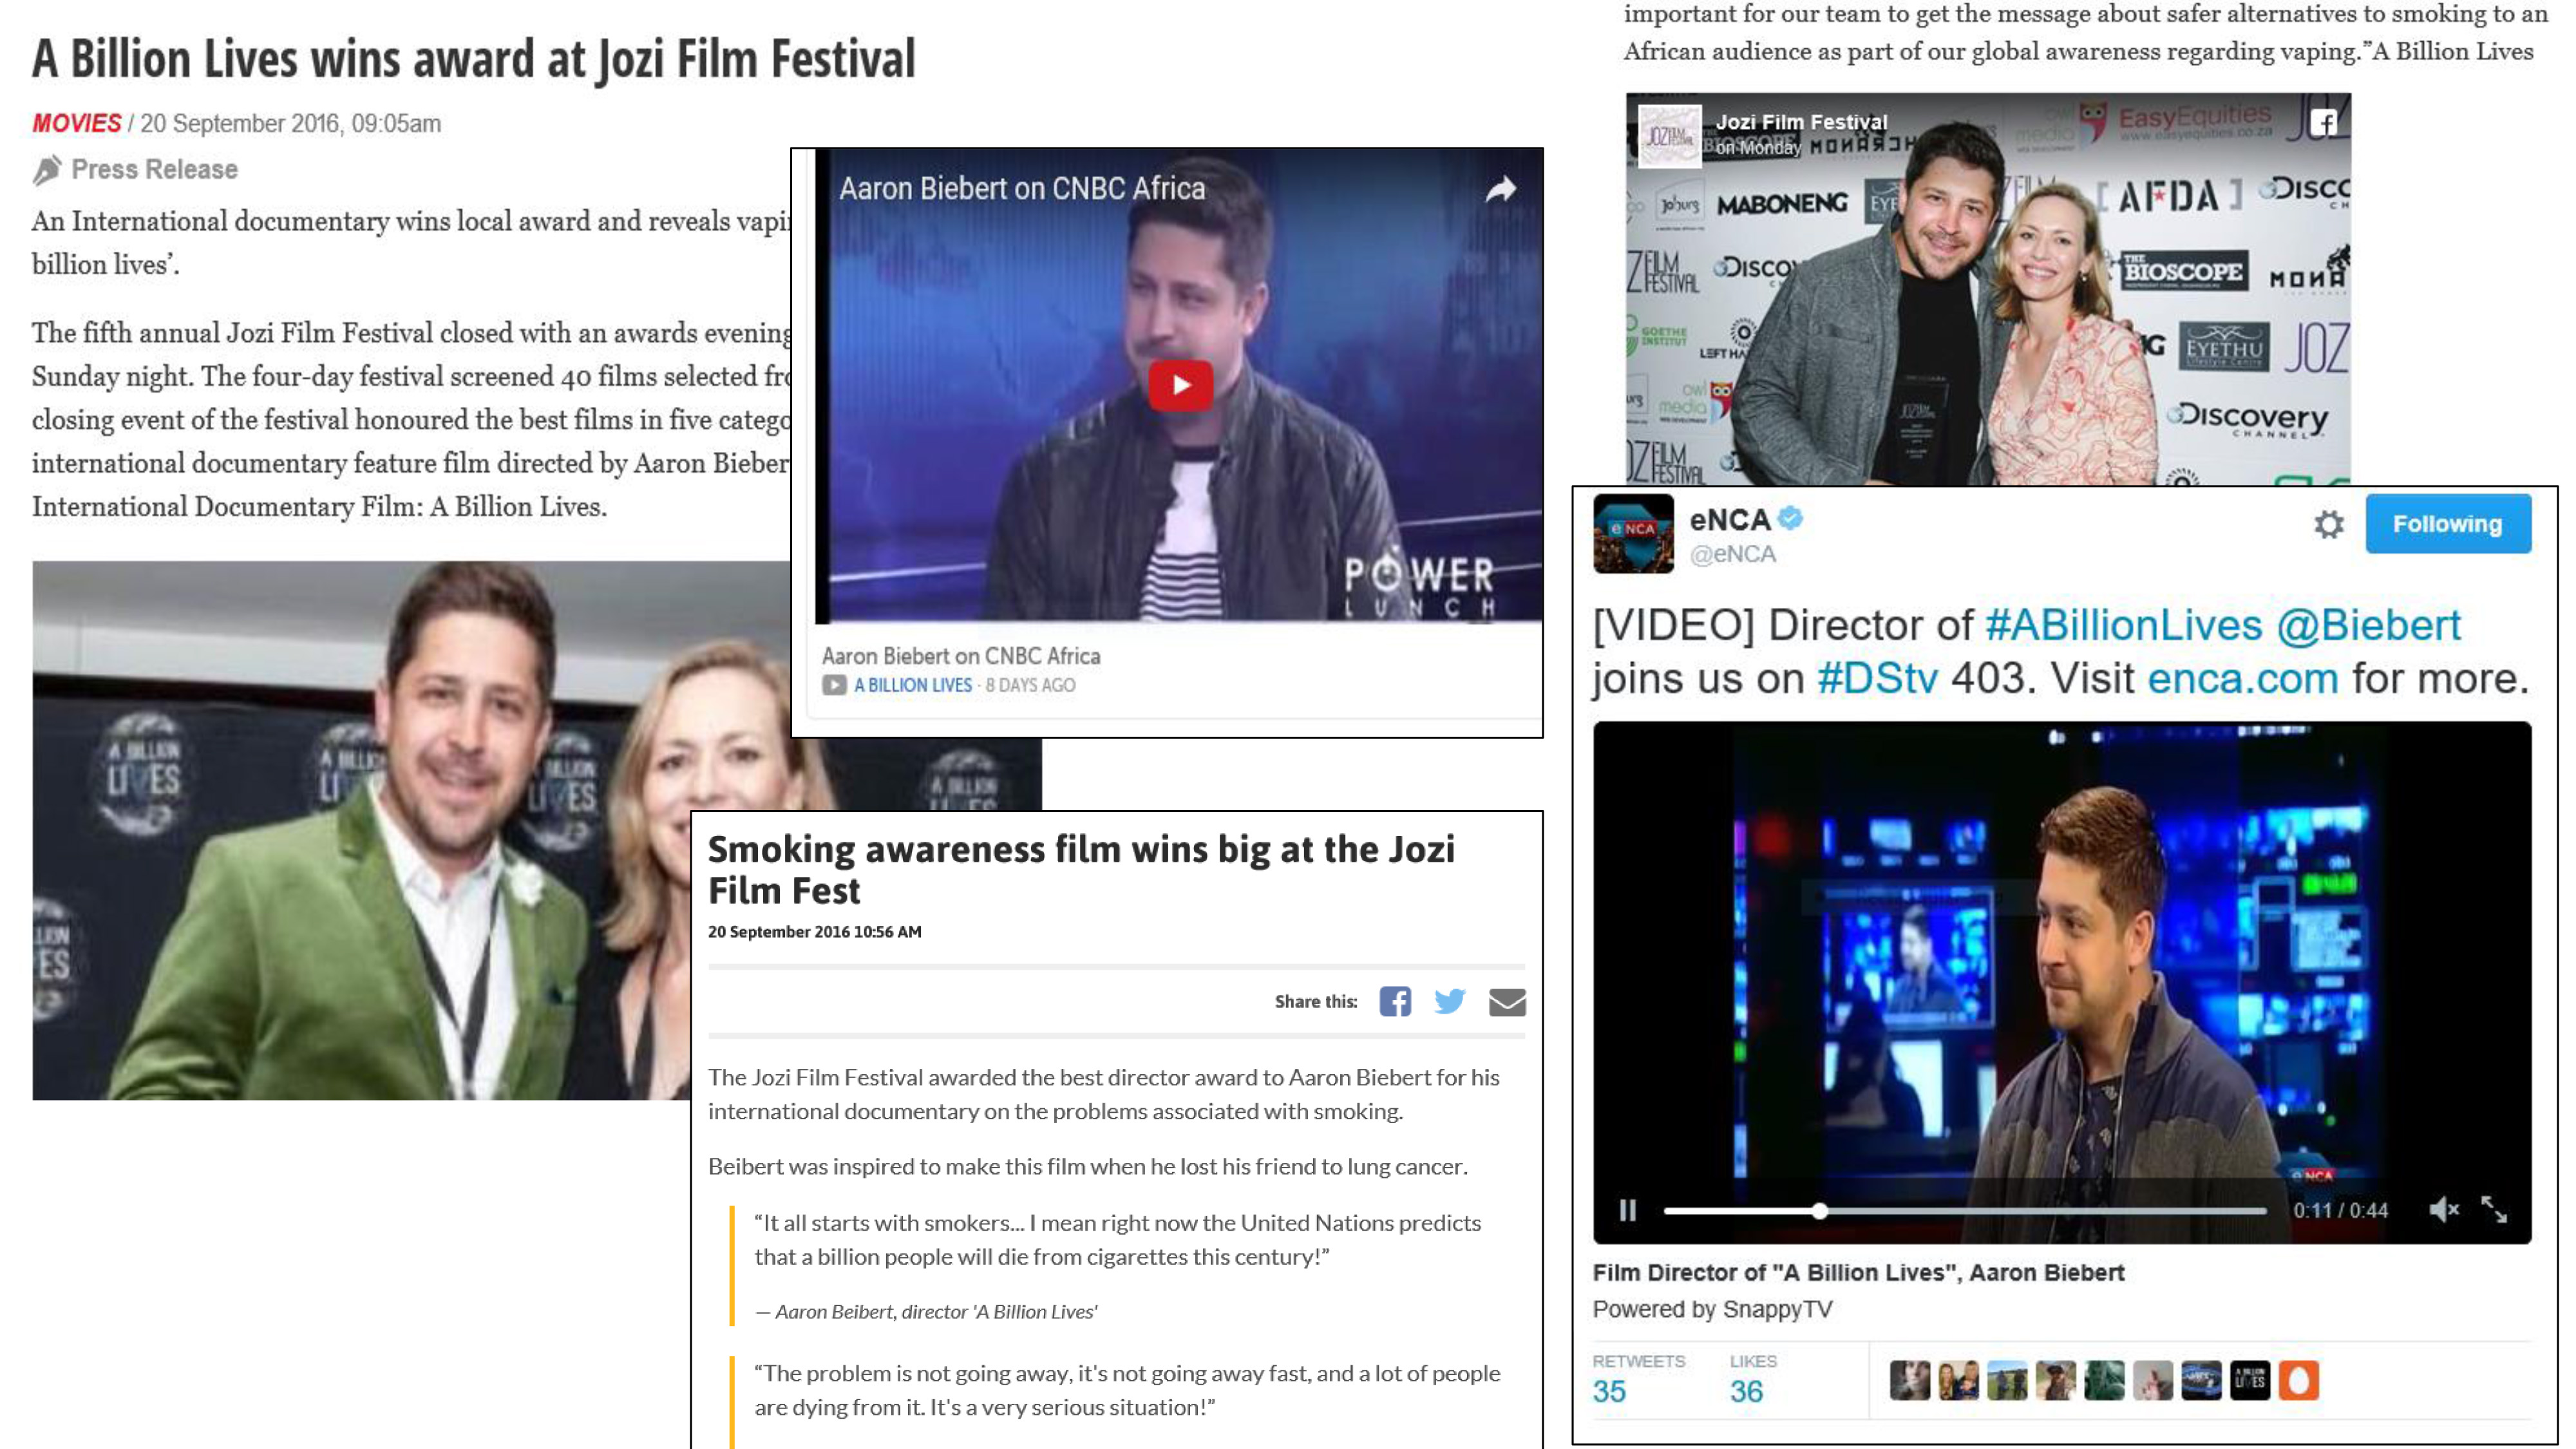Image resolution: width=2576 pixels, height=1449 pixels.
Task: View the 35 retweets count
Action: tap(1609, 1391)
